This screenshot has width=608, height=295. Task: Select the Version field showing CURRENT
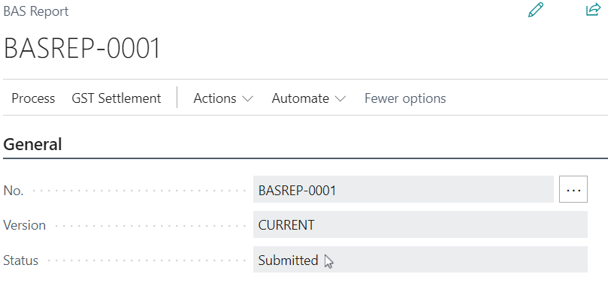(x=420, y=224)
